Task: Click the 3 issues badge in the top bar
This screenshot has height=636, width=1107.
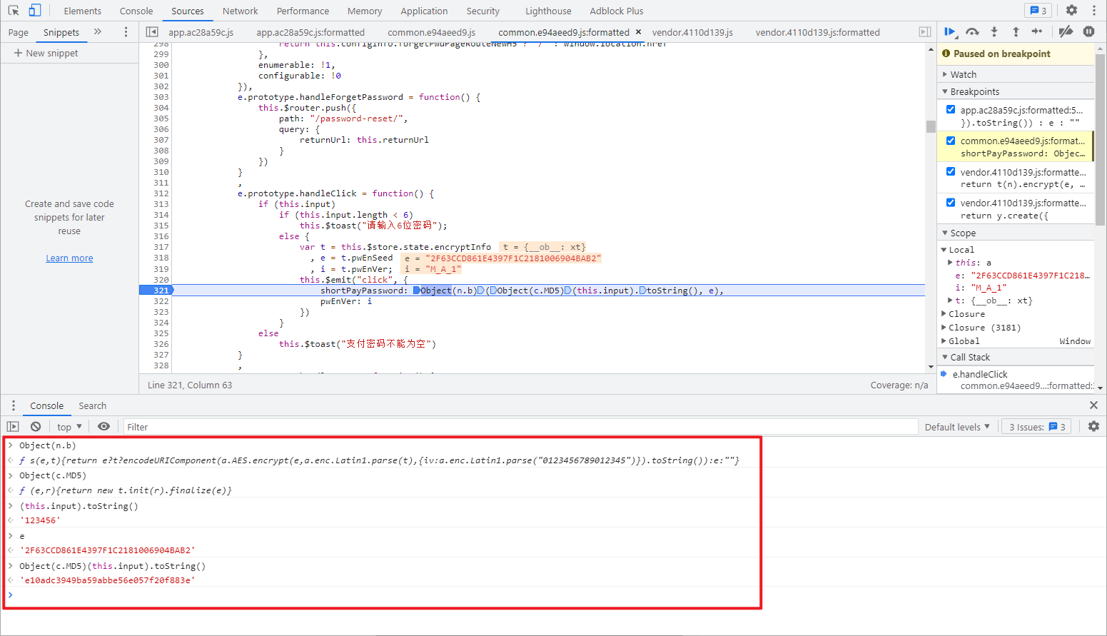Action: pyautogui.click(x=1038, y=11)
